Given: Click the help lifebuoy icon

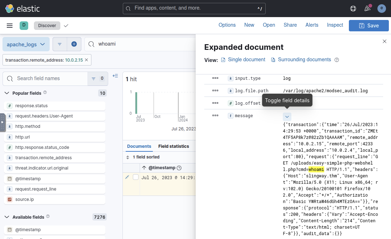Looking at the screenshot, I should (x=353, y=9).
